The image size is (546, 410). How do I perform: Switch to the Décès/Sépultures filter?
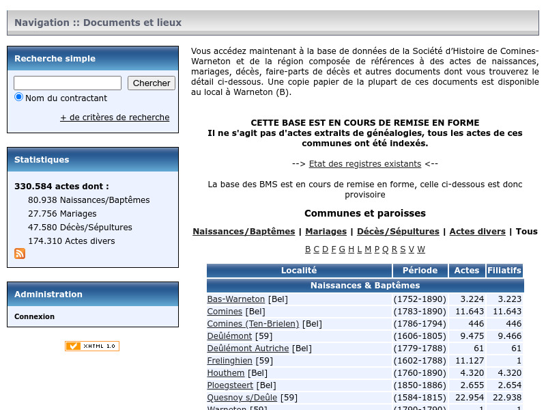tap(398, 231)
